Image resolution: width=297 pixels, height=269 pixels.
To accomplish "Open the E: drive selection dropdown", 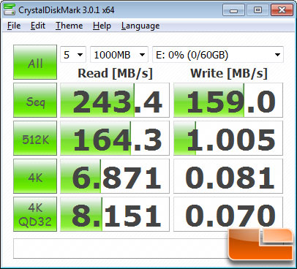I will (218, 55).
